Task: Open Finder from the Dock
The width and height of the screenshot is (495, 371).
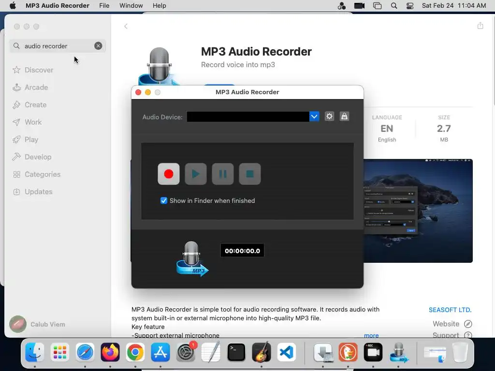Action: 34,352
